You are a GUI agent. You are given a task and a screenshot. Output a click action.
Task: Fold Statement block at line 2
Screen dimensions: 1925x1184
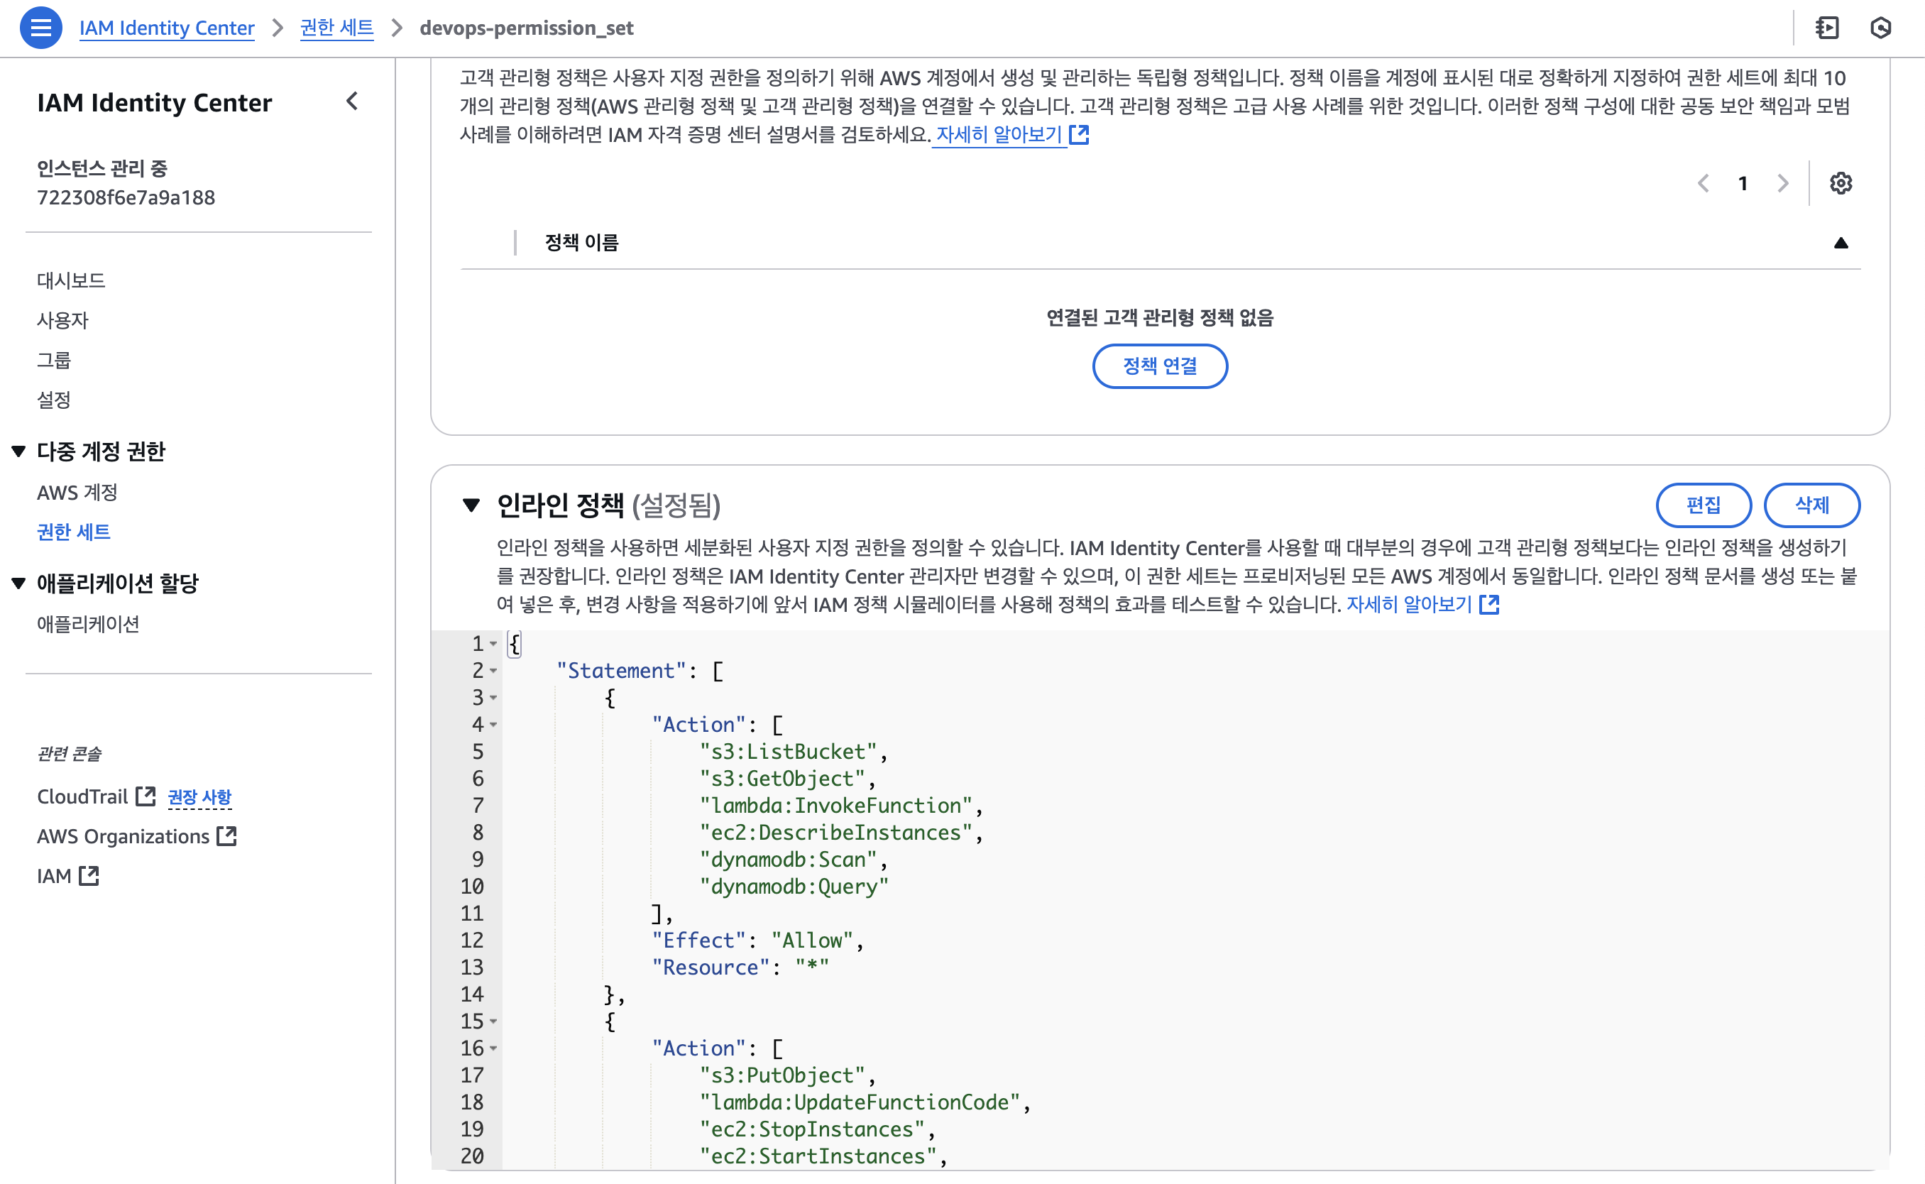(493, 671)
